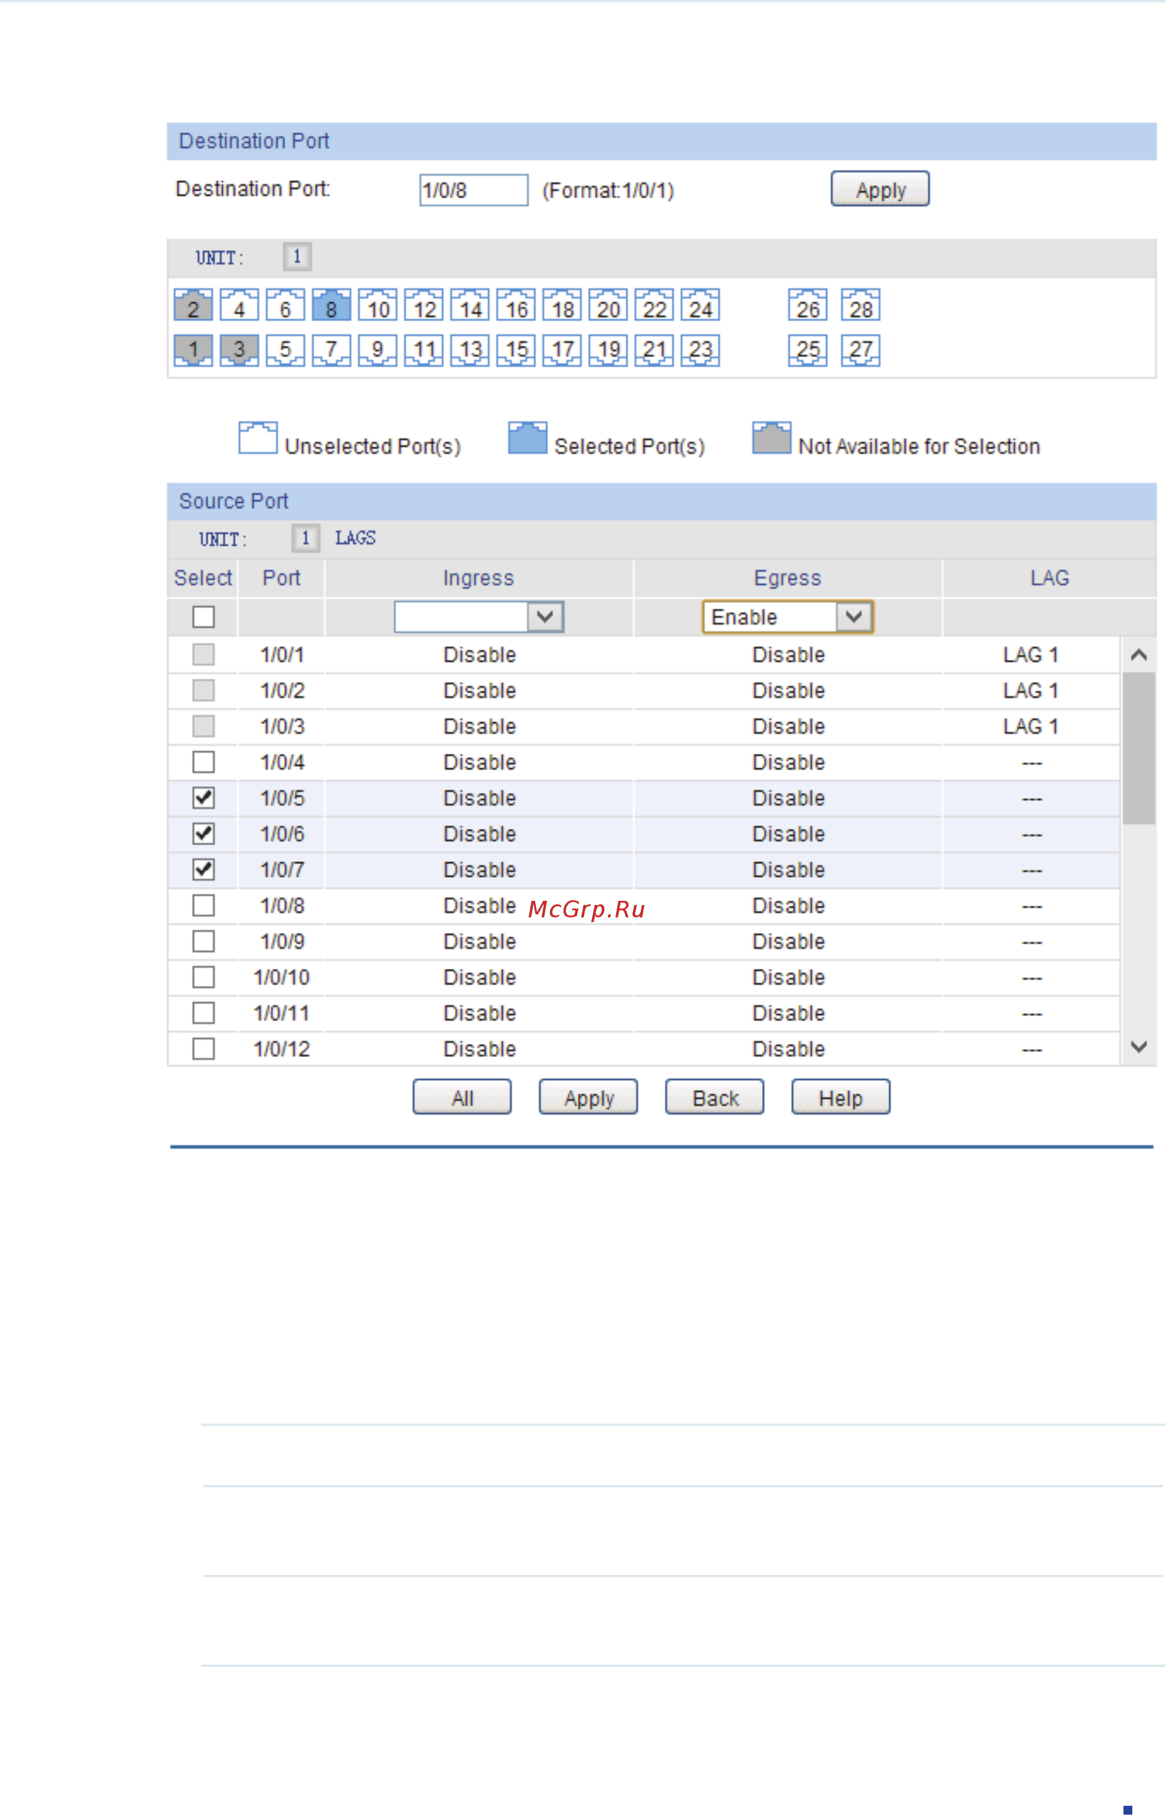This screenshot has height=1817, width=1166.
Task: Select port 17 icon
Action: coord(562,350)
